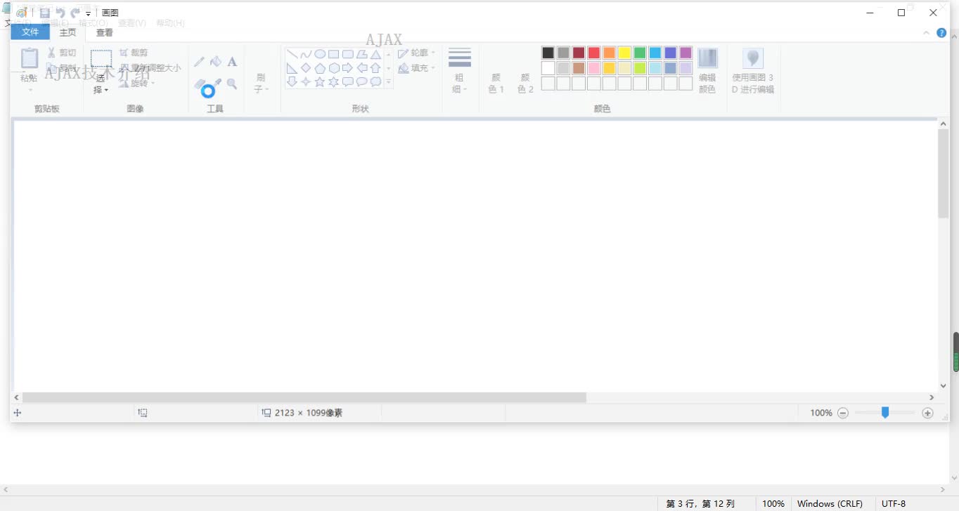Select the Text tool (A)
This screenshot has width=959, height=511.
coord(232,62)
